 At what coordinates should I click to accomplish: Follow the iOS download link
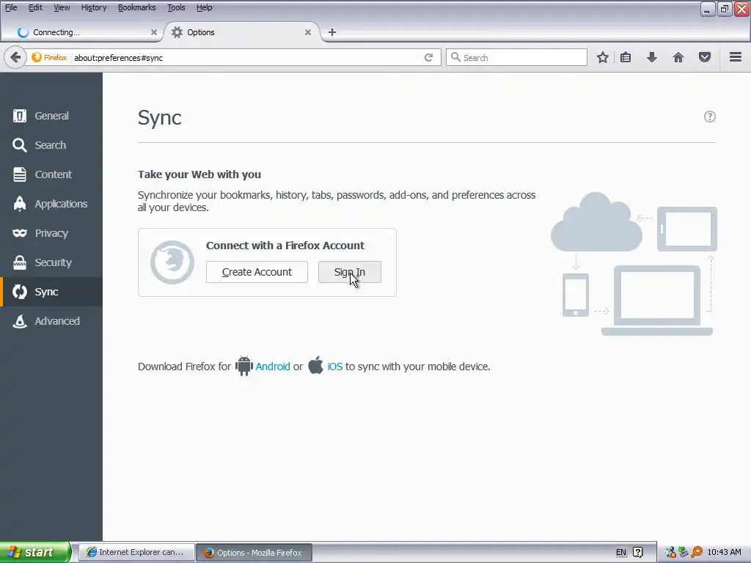334,367
